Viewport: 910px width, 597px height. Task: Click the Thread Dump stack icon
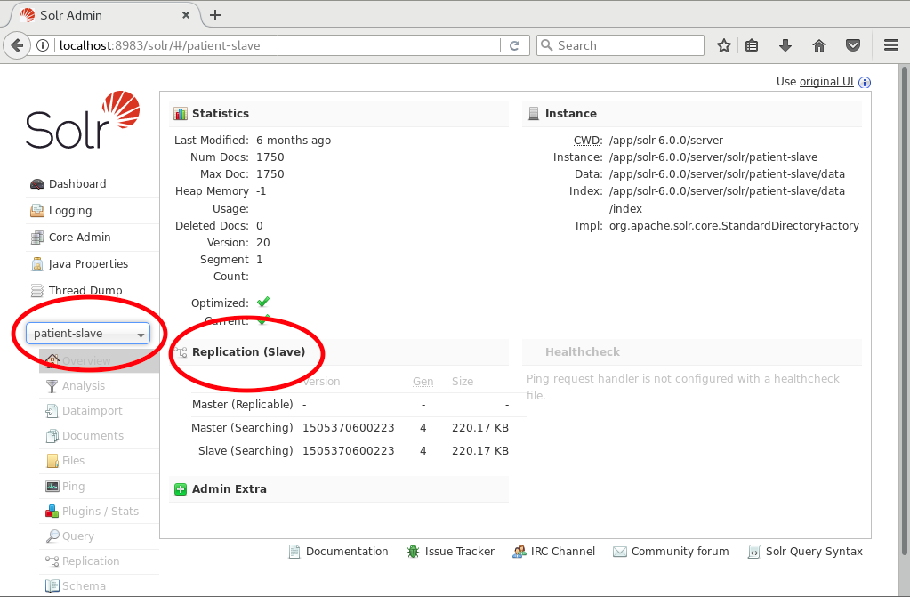tap(37, 290)
